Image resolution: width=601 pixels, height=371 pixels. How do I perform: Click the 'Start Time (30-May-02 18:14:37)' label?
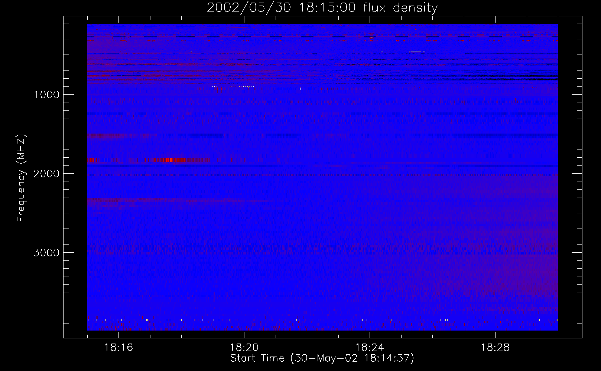click(x=322, y=358)
